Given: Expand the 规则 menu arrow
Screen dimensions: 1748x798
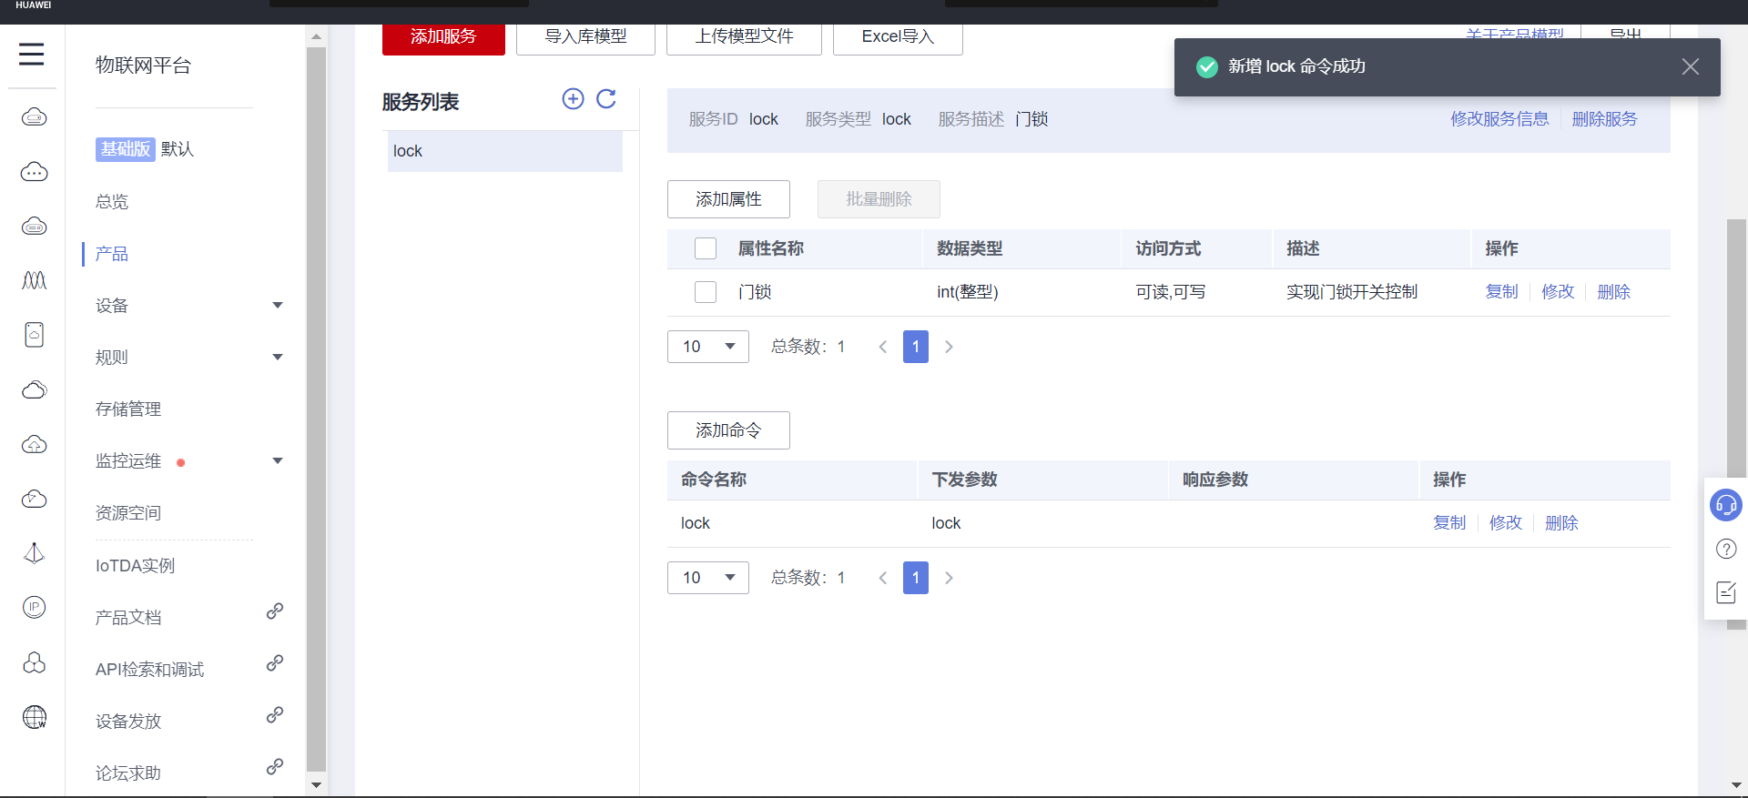Looking at the screenshot, I should (x=278, y=358).
